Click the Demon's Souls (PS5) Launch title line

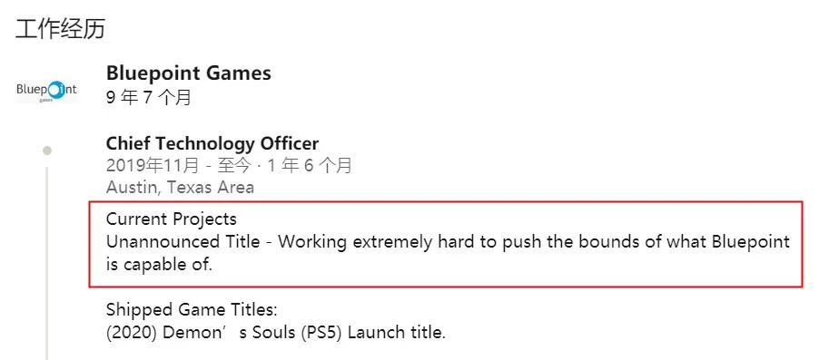coord(276,333)
